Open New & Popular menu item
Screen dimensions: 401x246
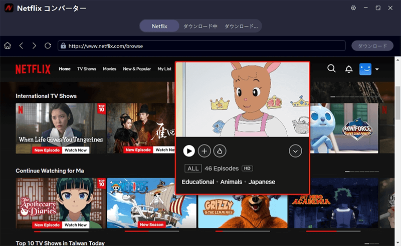(137, 69)
